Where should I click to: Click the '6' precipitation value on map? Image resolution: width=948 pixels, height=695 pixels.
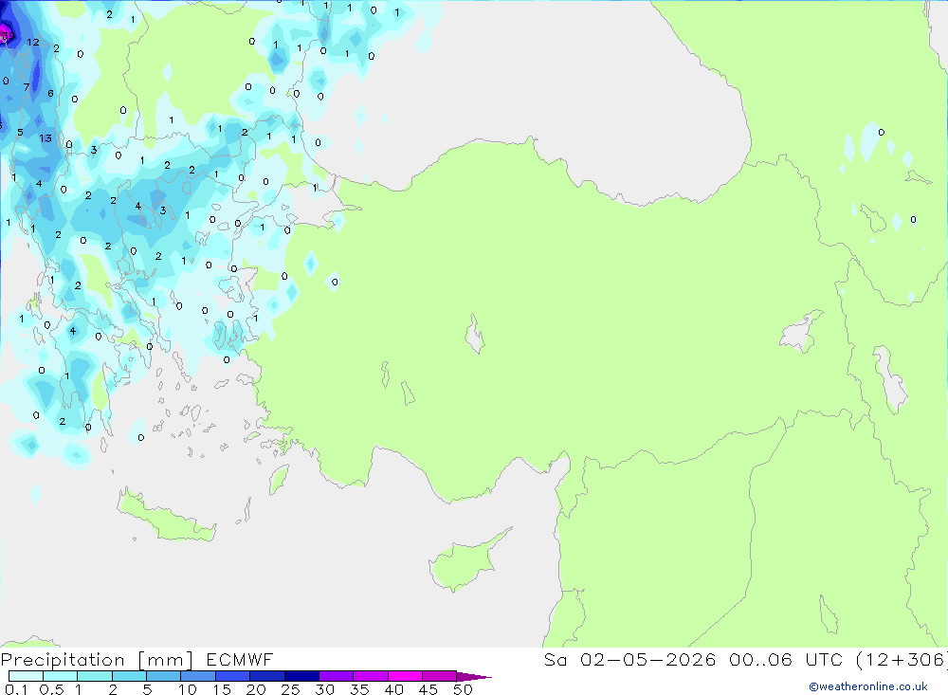click(51, 93)
